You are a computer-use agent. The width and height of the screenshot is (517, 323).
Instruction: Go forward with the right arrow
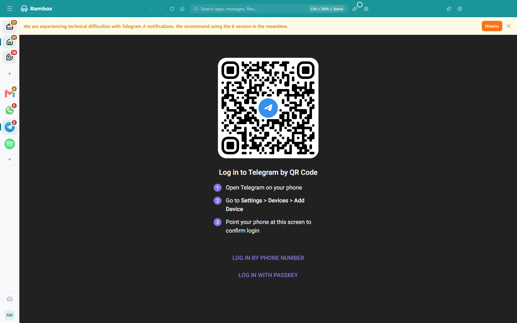click(162, 9)
